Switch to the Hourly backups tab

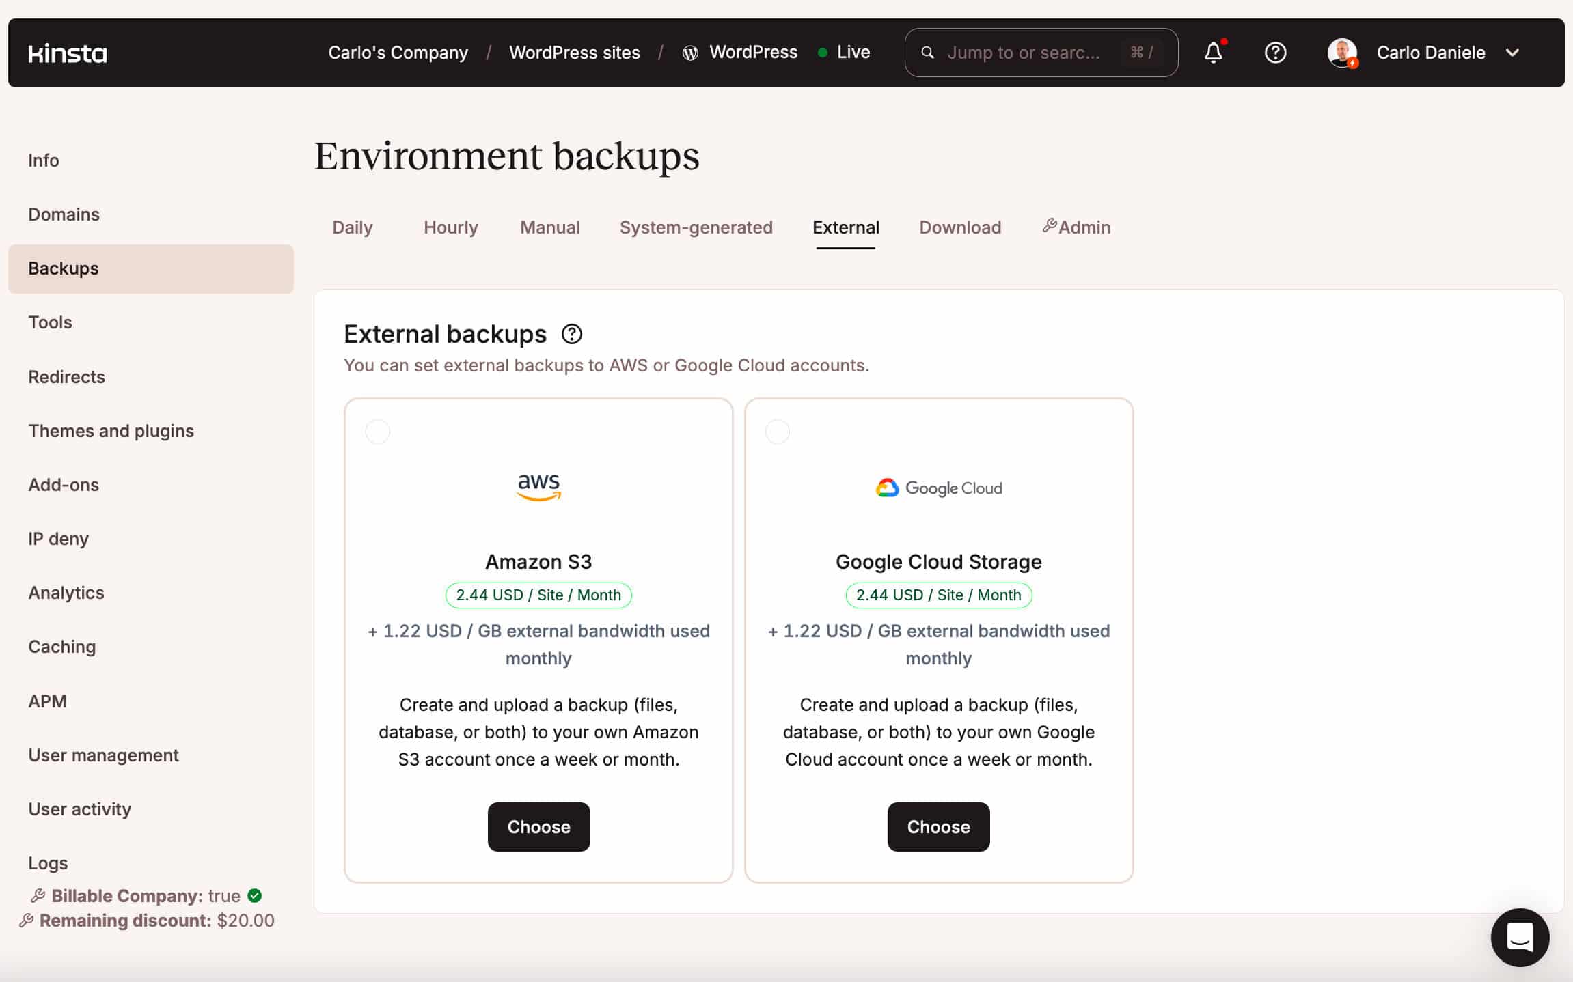452,227
